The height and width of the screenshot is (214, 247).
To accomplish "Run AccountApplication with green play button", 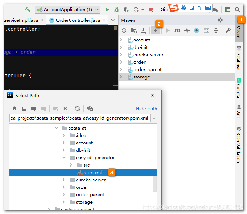I will tap(107, 10).
